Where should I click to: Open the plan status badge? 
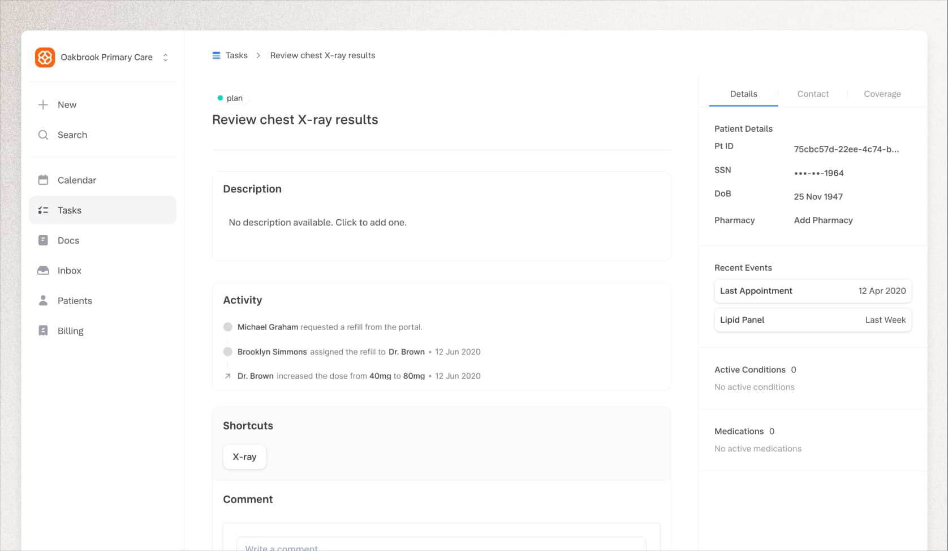point(230,97)
